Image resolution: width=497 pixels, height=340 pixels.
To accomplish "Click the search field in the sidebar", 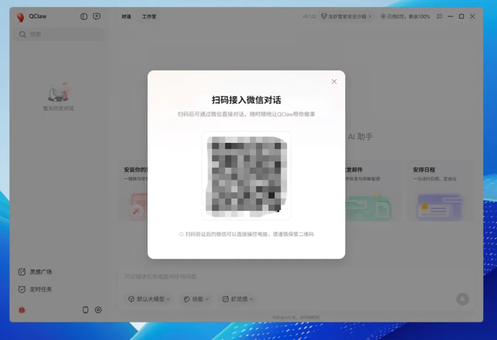I will pos(59,34).
